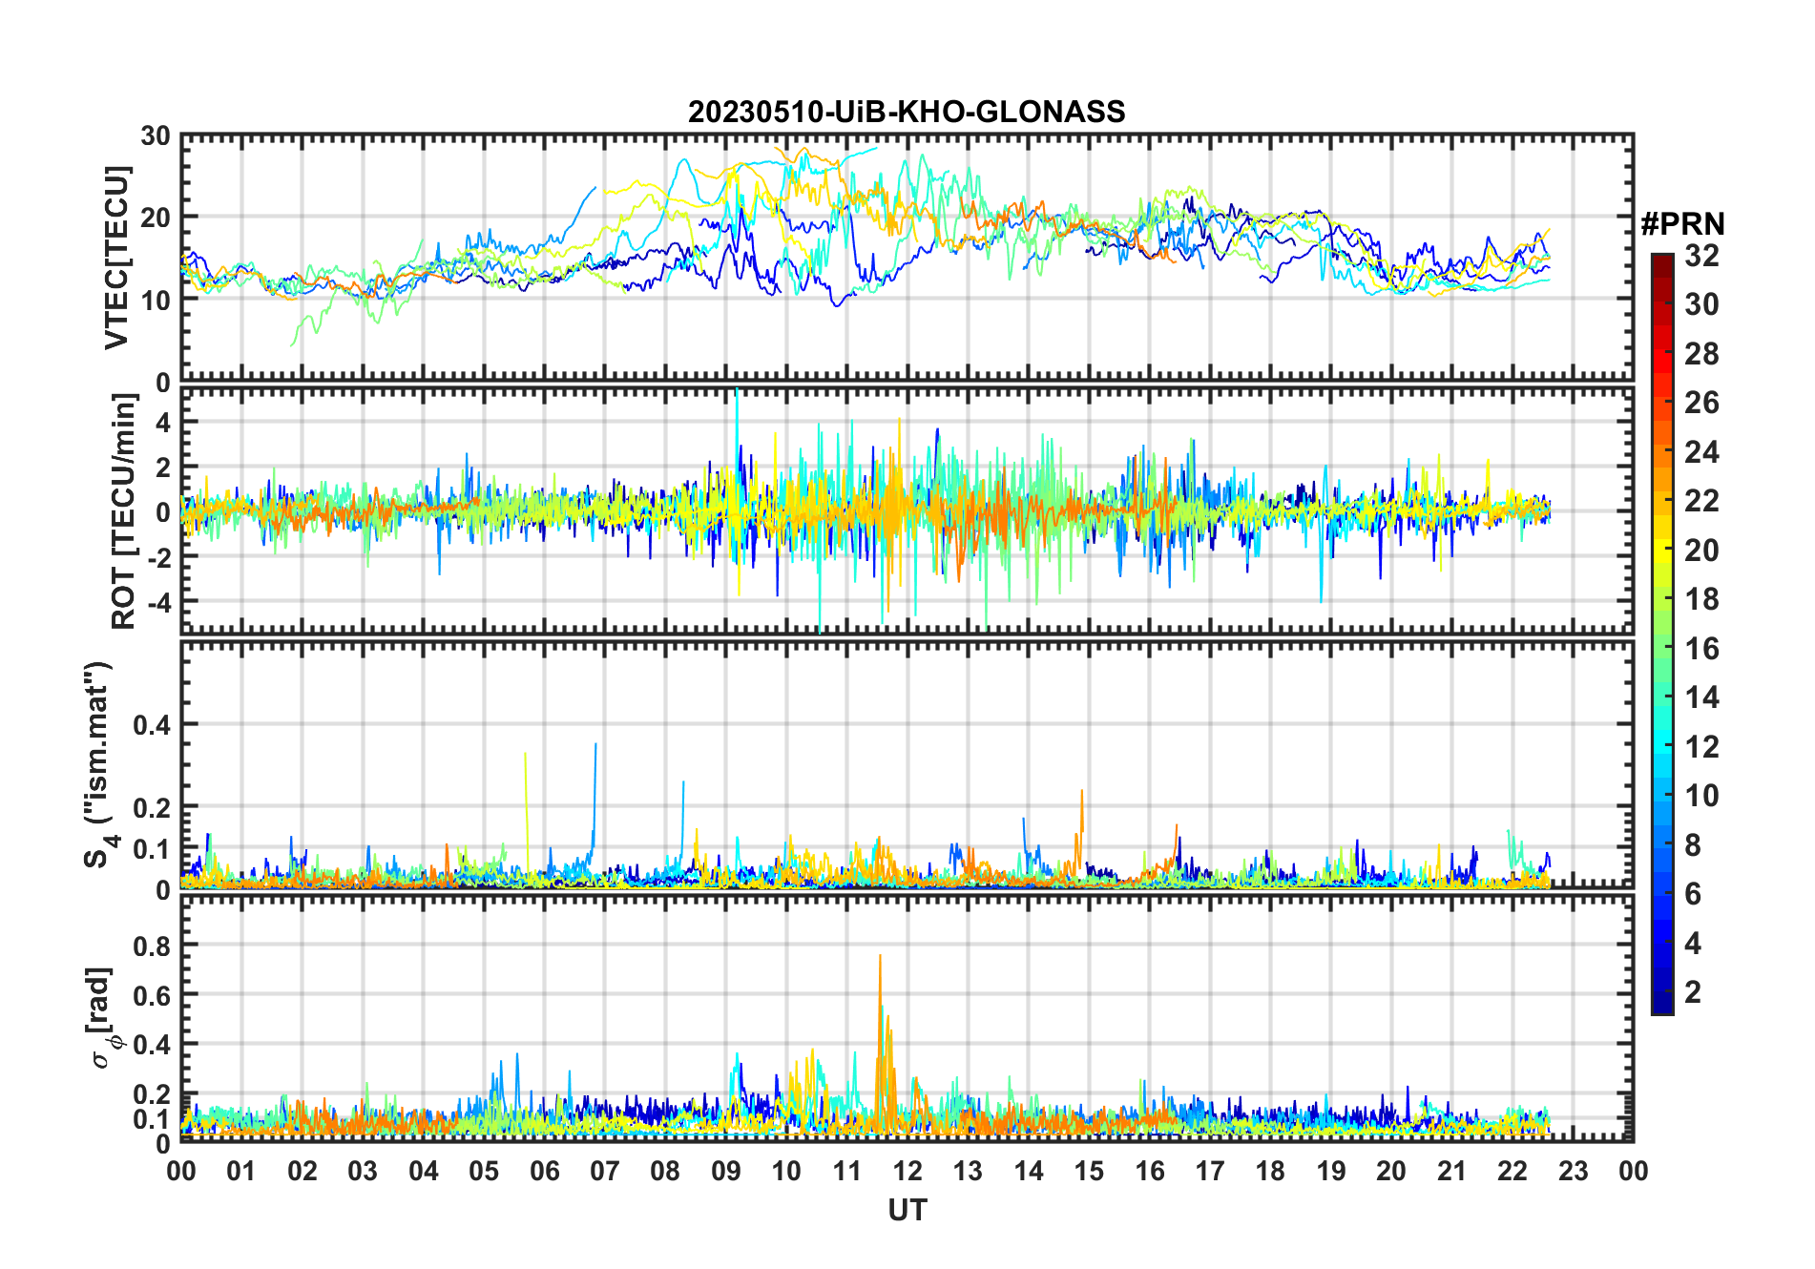
Task: Click the plot title 20230510-UiB-KHO-GLONASS
Action: tap(907, 112)
